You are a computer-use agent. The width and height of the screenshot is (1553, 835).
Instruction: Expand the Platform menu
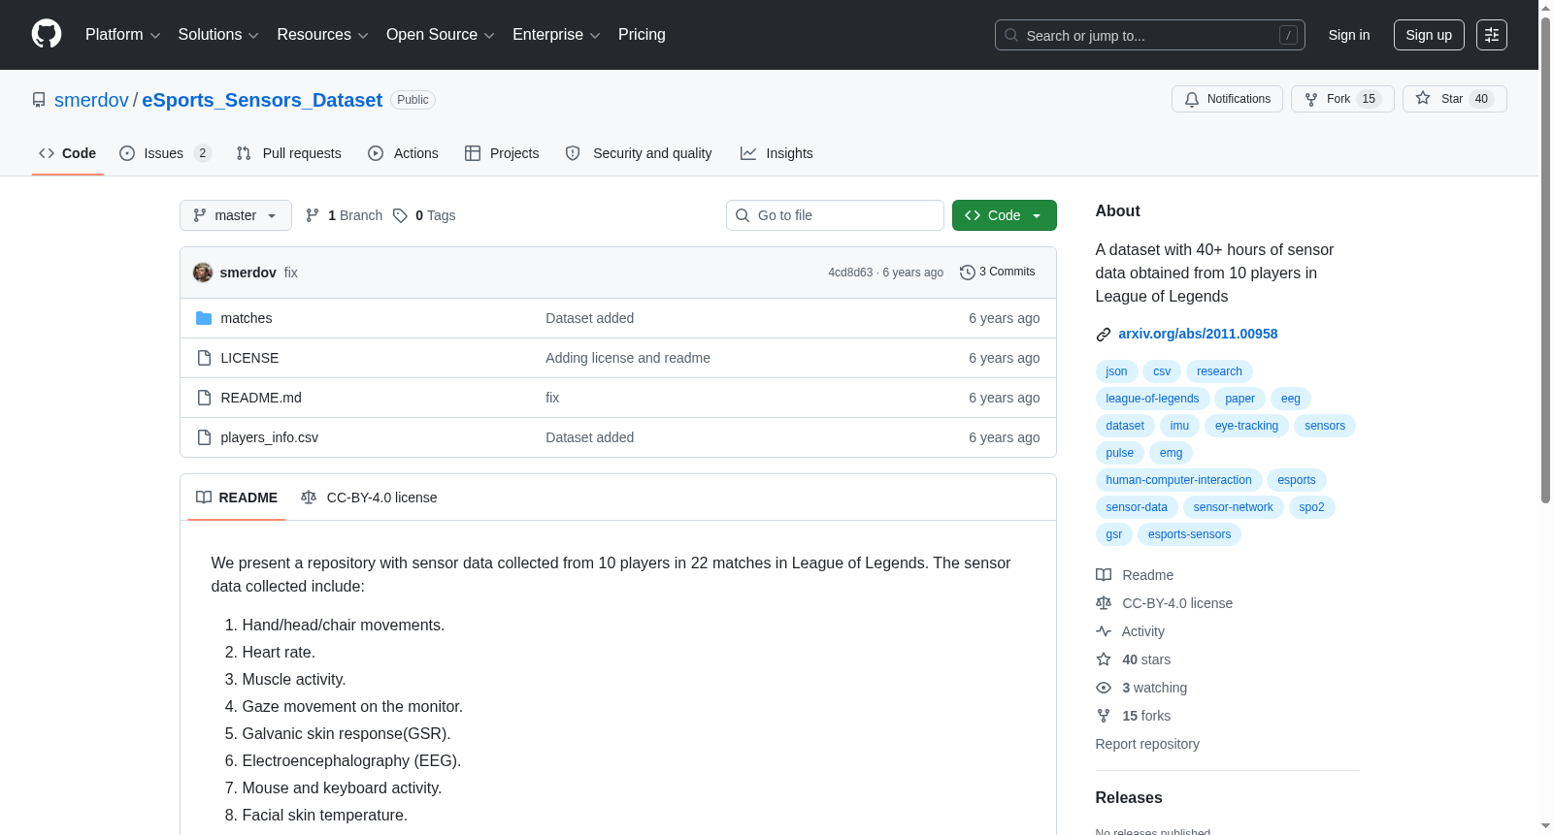[123, 35]
